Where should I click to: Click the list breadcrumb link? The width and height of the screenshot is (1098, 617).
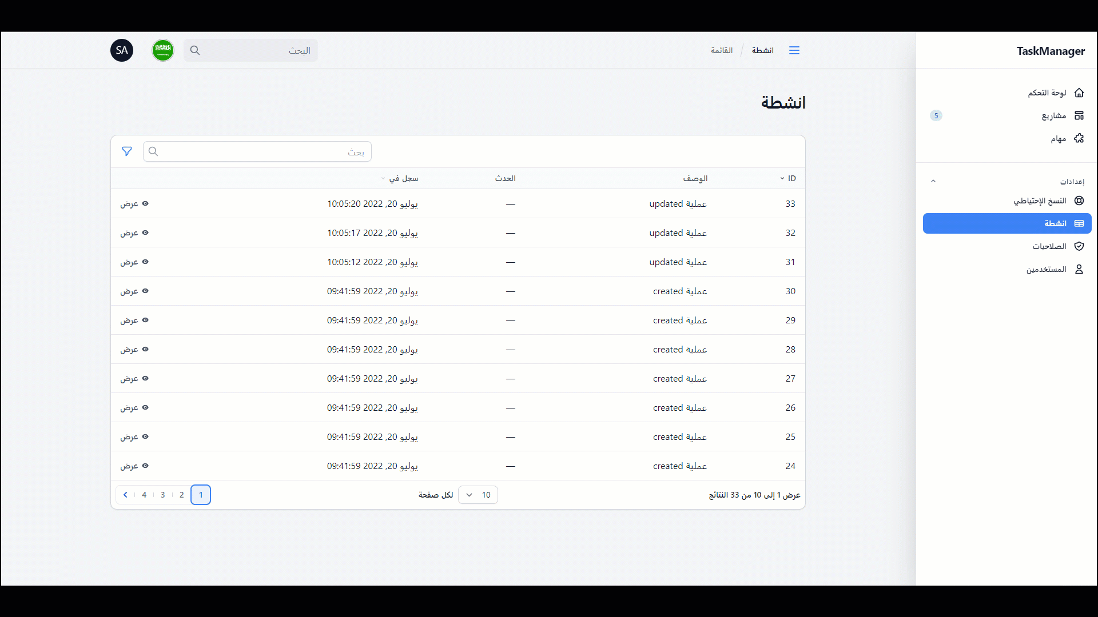pyautogui.click(x=722, y=50)
